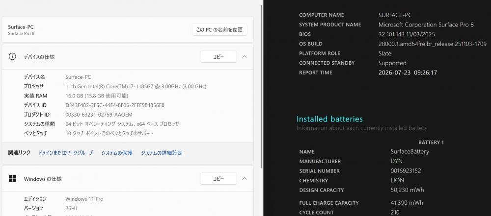
Task: Select the platform role value Slate
Action: click(x=384, y=53)
